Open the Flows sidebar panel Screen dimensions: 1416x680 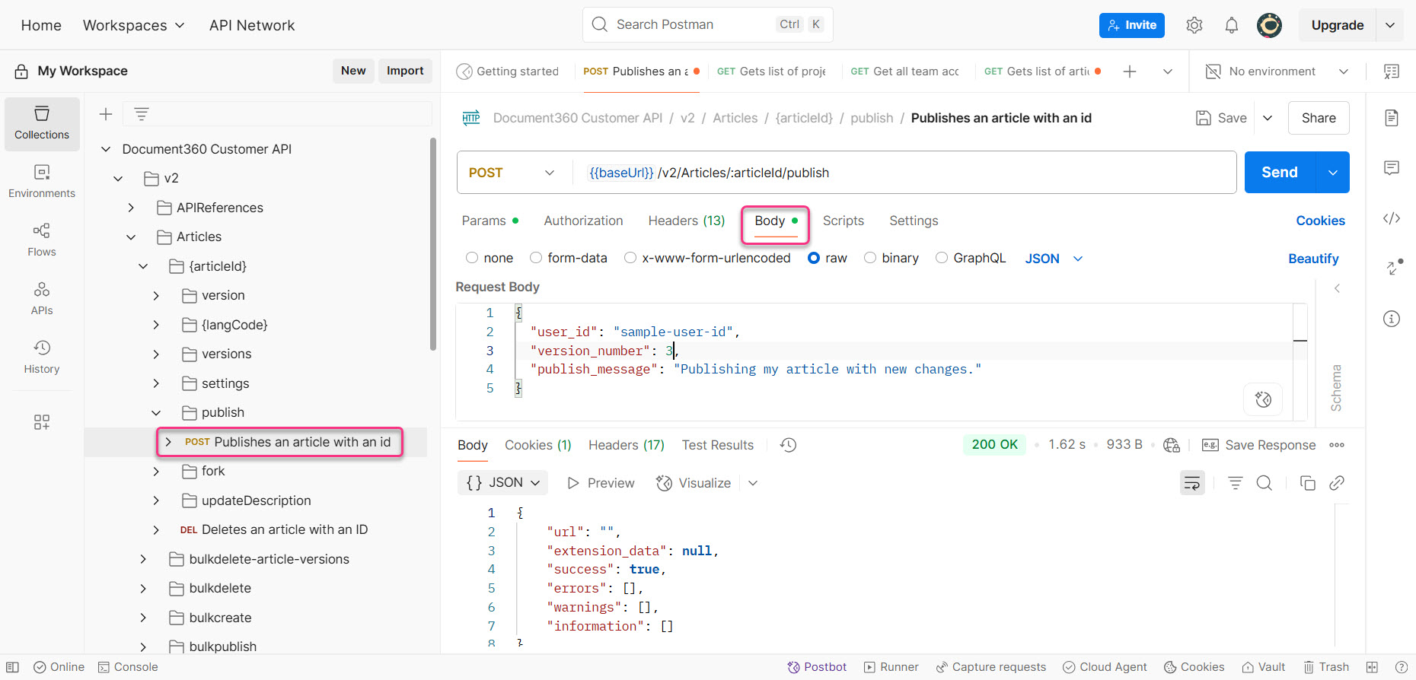coord(42,240)
